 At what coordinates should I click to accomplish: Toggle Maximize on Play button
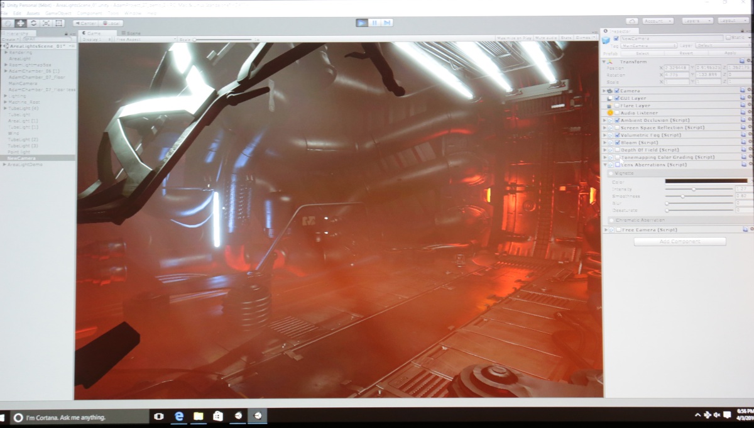514,38
